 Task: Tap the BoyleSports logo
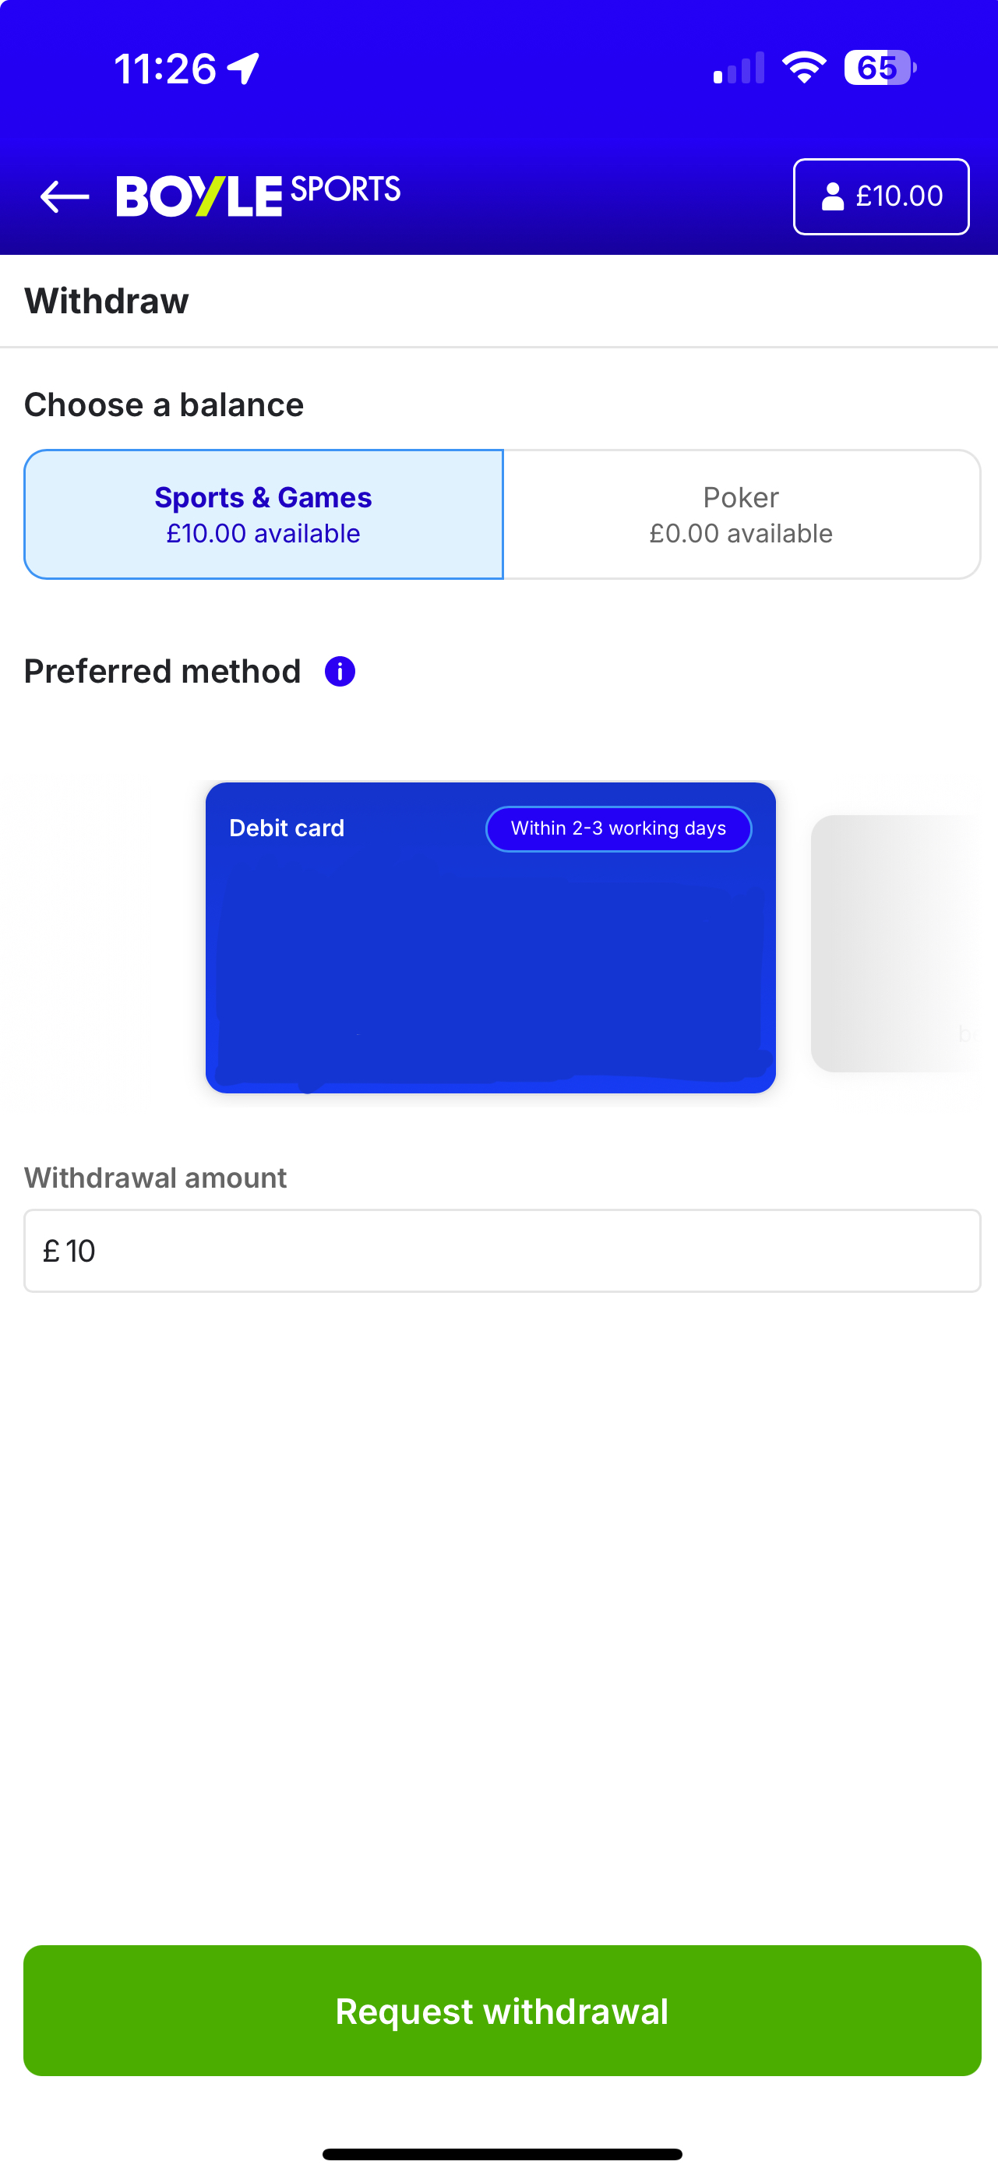(258, 195)
